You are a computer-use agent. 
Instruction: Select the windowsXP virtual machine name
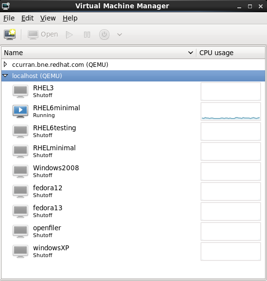click(51, 248)
